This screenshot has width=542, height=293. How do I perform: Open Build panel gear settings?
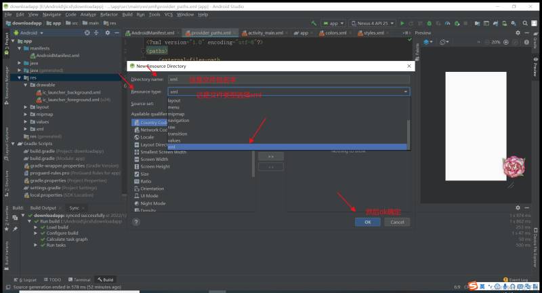(x=518, y=208)
